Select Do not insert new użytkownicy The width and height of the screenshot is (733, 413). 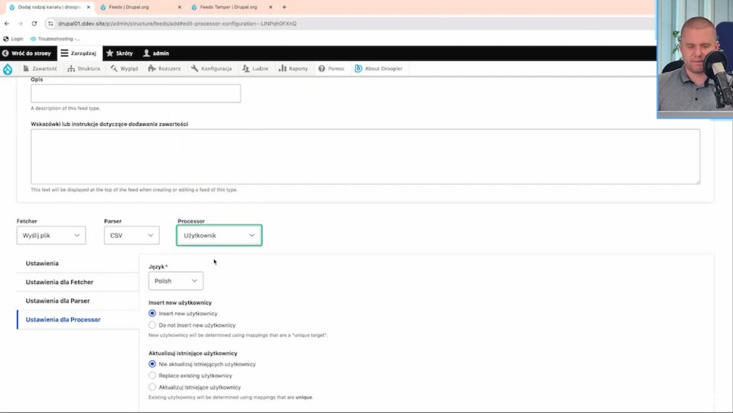pos(152,324)
